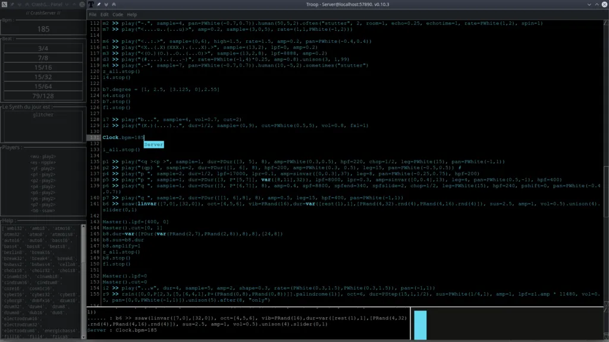Pin the Troop window with pin icon
Viewport: 609px width, 342px height.
click(x=99, y=4)
